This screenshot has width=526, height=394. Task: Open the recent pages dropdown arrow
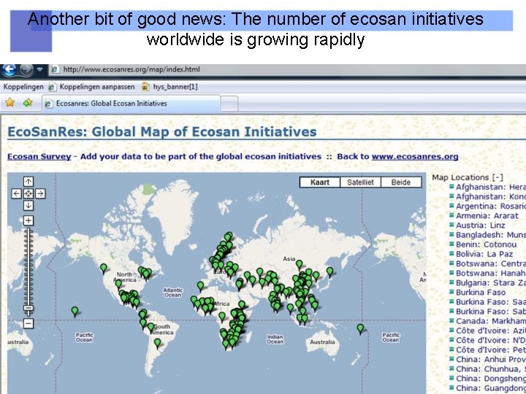point(40,69)
